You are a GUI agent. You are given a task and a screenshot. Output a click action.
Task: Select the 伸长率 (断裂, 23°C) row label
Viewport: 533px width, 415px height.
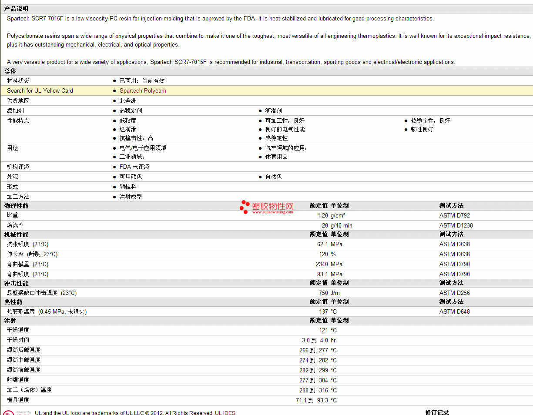[x=32, y=254]
